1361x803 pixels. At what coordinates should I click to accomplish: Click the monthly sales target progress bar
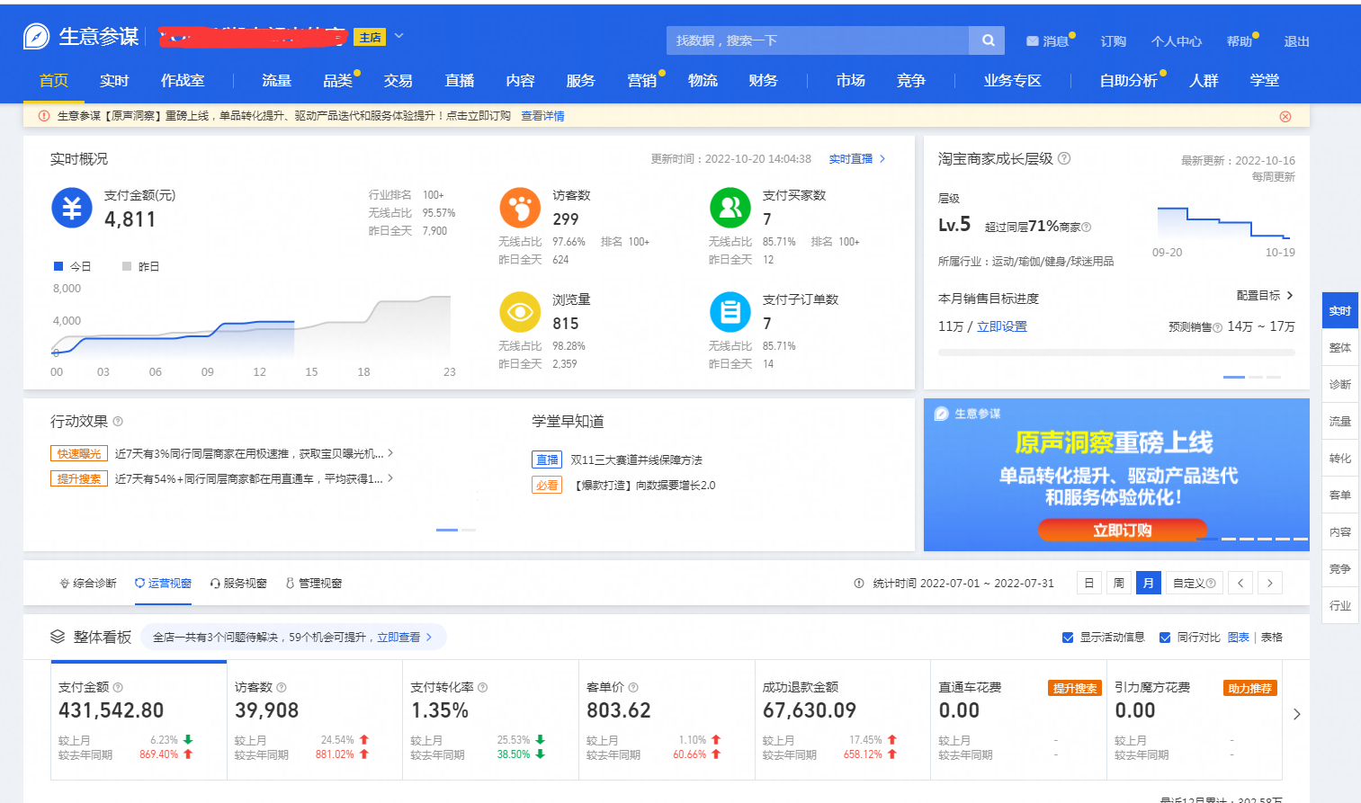tap(1116, 352)
